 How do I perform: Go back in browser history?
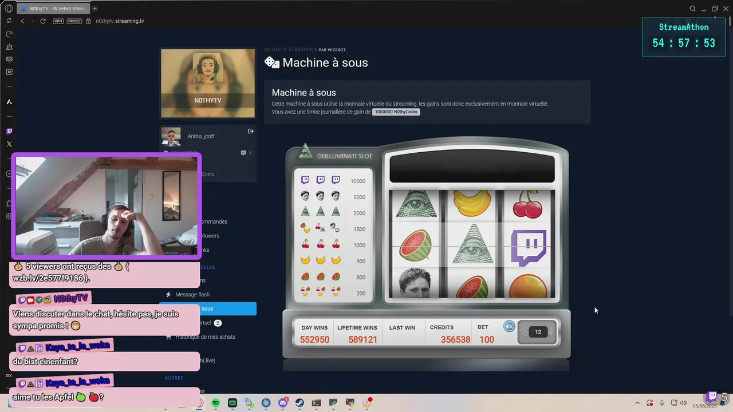click(22, 21)
